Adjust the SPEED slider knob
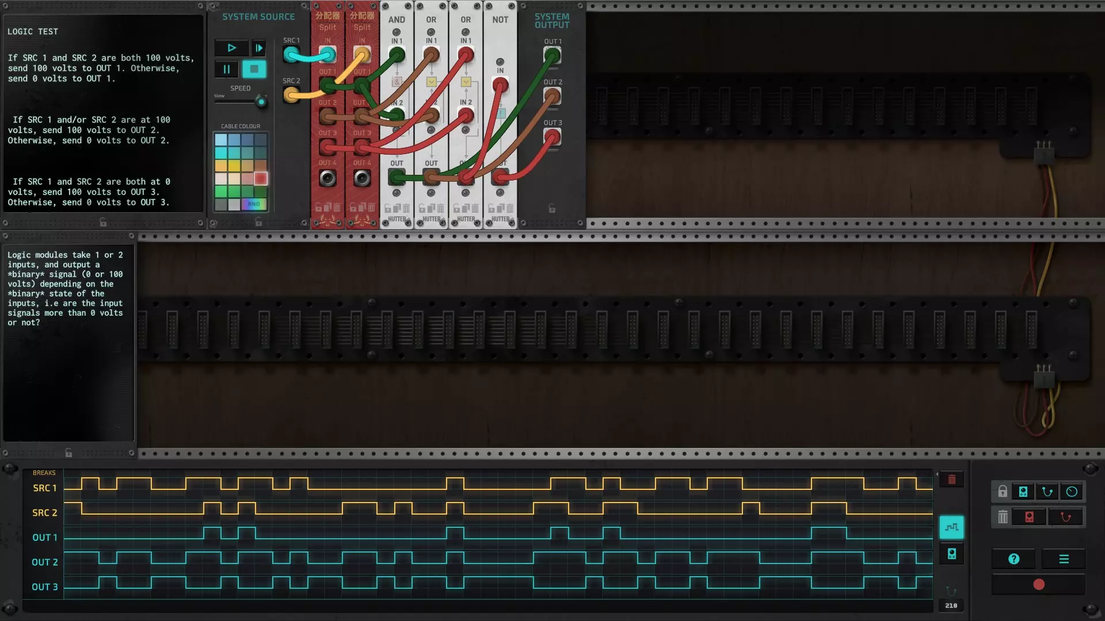Viewport: 1105px width, 621px height. click(x=261, y=102)
